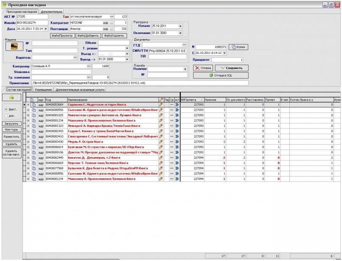Click the ellipsis button in the Персонс row
The width and height of the screenshot is (342, 261).
coord(172,163)
